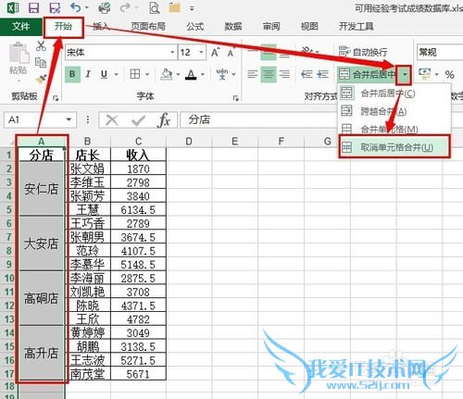Click the Open folder icon in quick access toolbar
The height and width of the screenshot is (399, 463).
(x=174, y=7)
